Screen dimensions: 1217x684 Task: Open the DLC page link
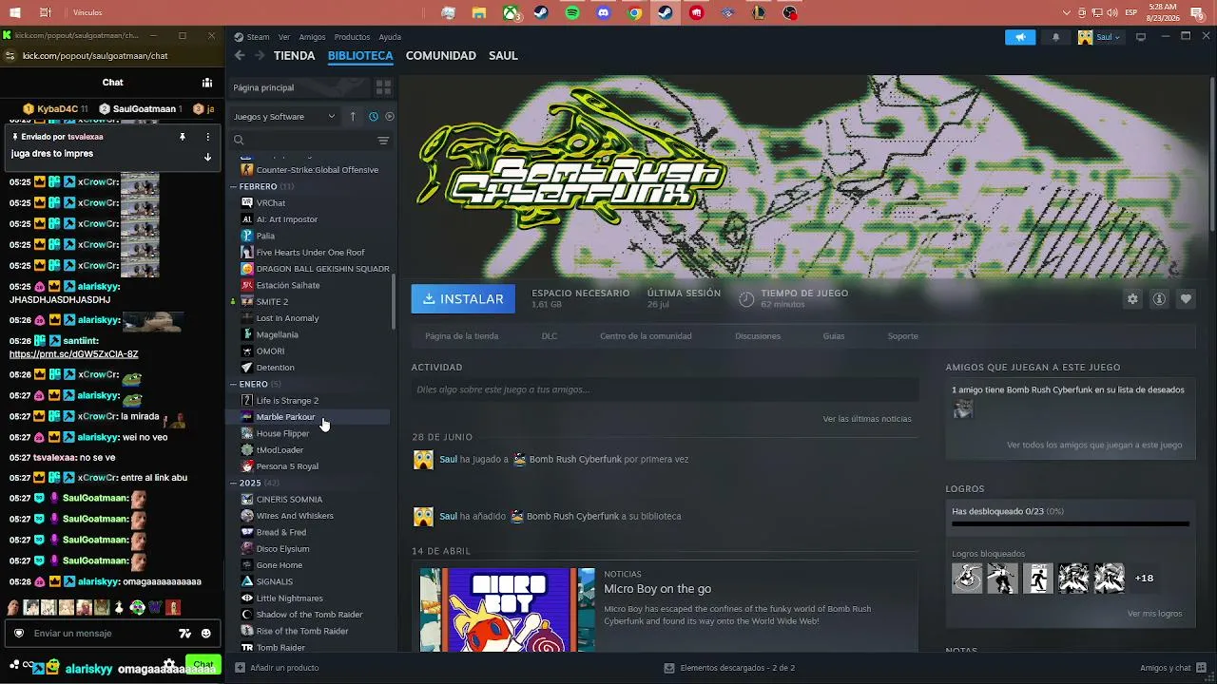click(550, 336)
